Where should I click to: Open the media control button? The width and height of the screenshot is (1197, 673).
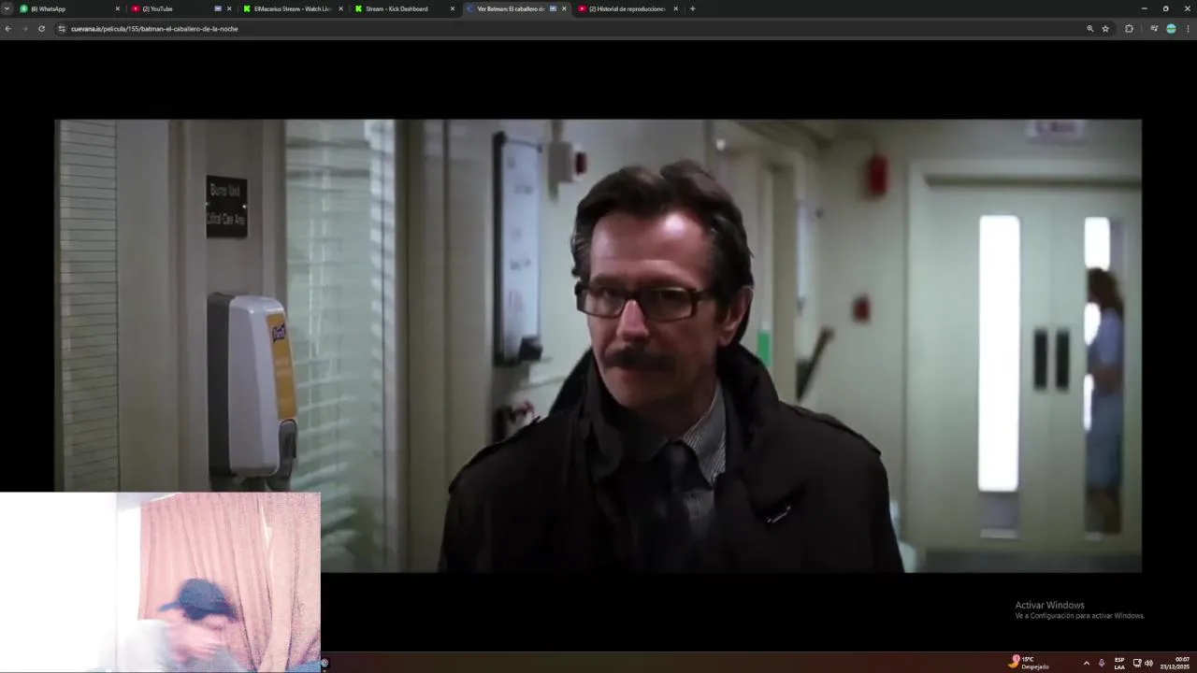click(x=1154, y=29)
